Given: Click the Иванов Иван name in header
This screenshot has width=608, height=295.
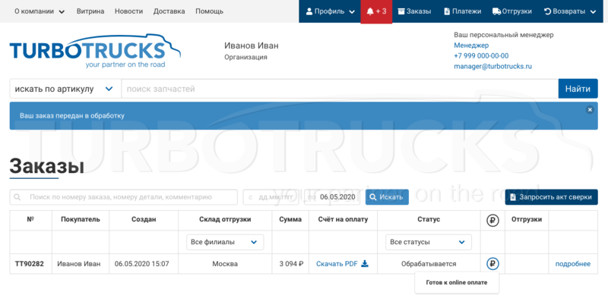Looking at the screenshot, I should (252, 46).
